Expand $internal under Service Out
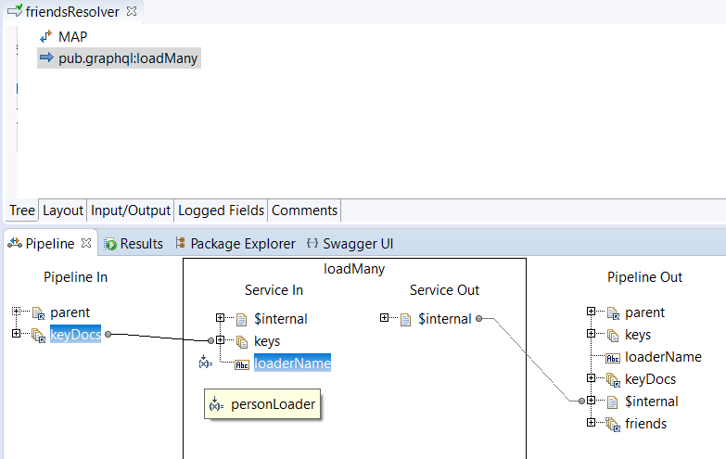Screen dimensions: 726x459 [x=384, y=318]
